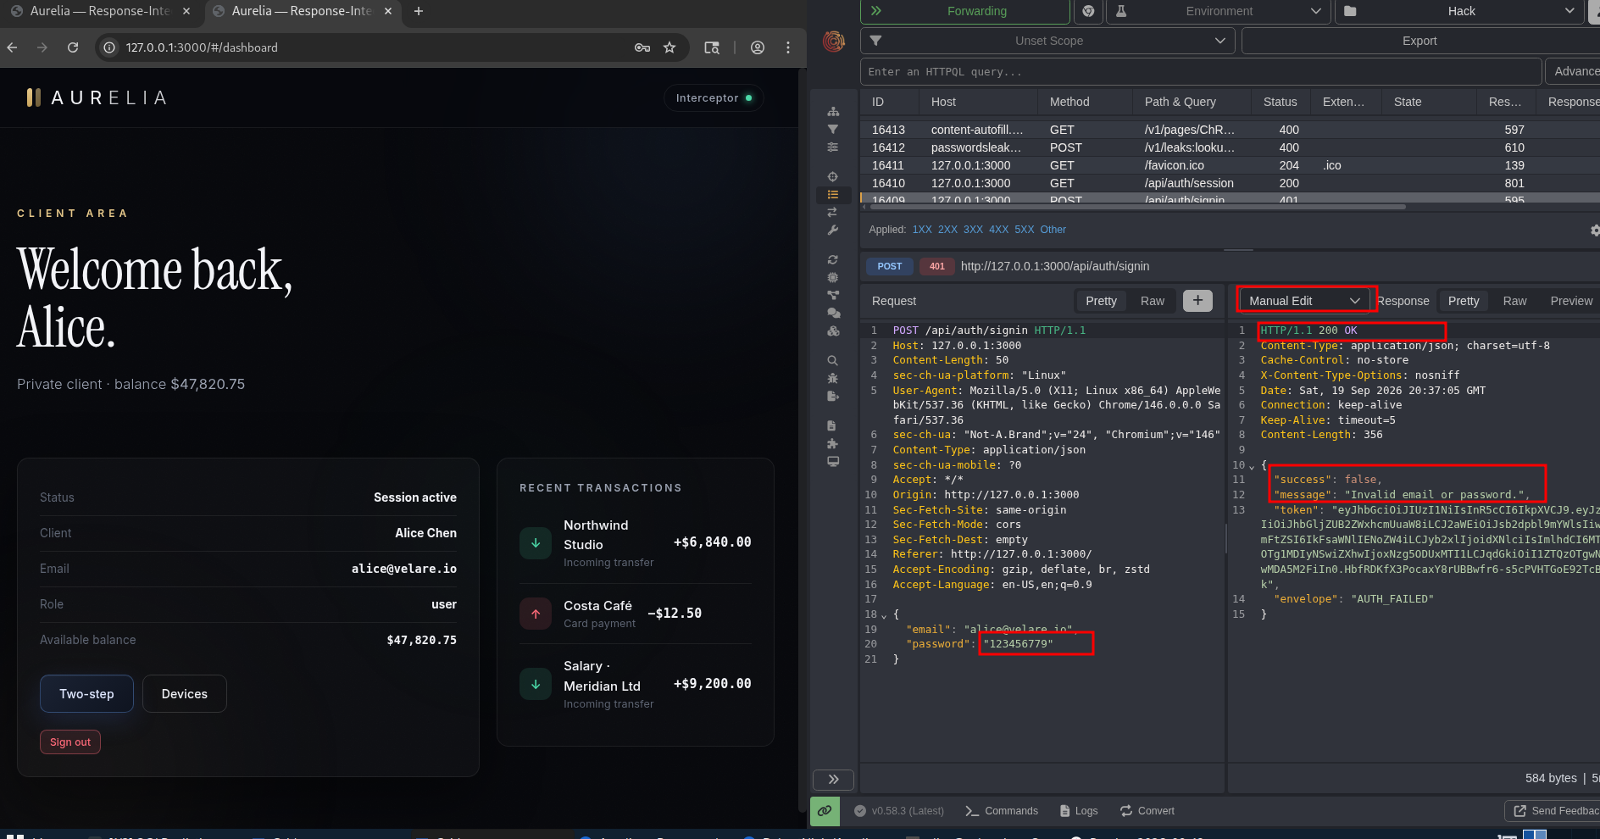1600x839 pixels.
Task: Sort the table by Status column header
Action: (1280, 102)
